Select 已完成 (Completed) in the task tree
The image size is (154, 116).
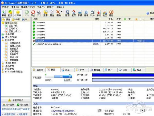[13, 28]
